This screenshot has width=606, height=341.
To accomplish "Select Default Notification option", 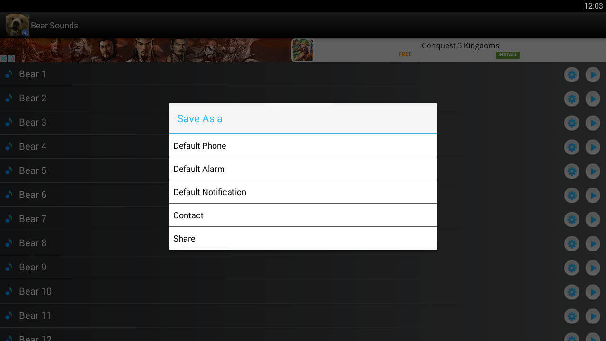I will pyautogui.click(x=303, y=192).
